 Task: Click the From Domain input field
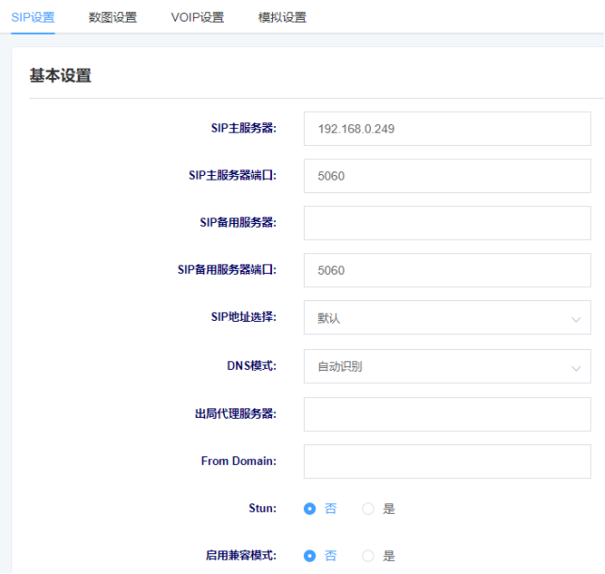[x=447, y=461]
